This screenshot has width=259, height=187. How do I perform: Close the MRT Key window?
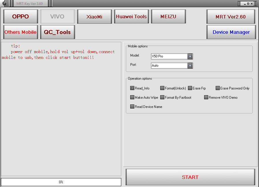[x=251, y=4]
